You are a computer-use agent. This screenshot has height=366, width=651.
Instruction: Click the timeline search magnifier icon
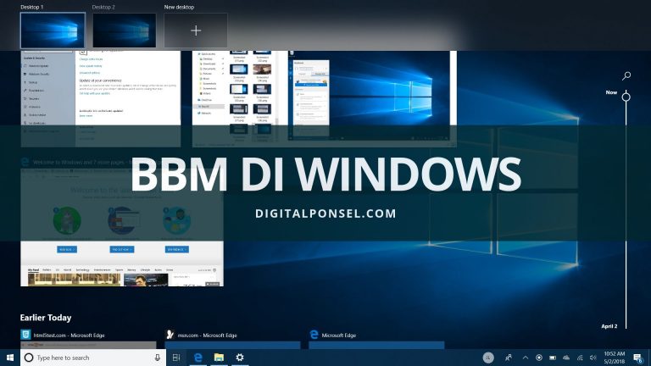pos(626,76)
